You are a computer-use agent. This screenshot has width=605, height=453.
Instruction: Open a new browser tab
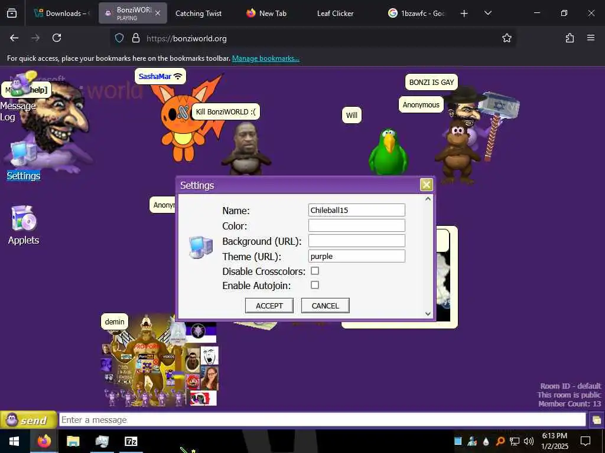coord(464,14)
